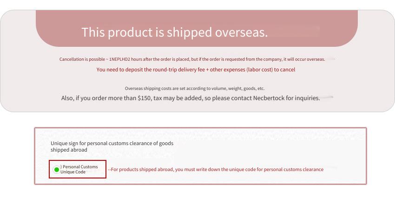Click the round-trip delivery fee deposit notice
395x210 pixels.
coord(196,70)
